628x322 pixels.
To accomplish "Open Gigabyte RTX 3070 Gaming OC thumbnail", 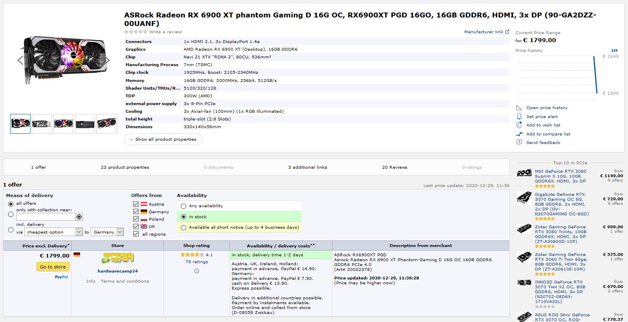I will [x=524, y=197].
